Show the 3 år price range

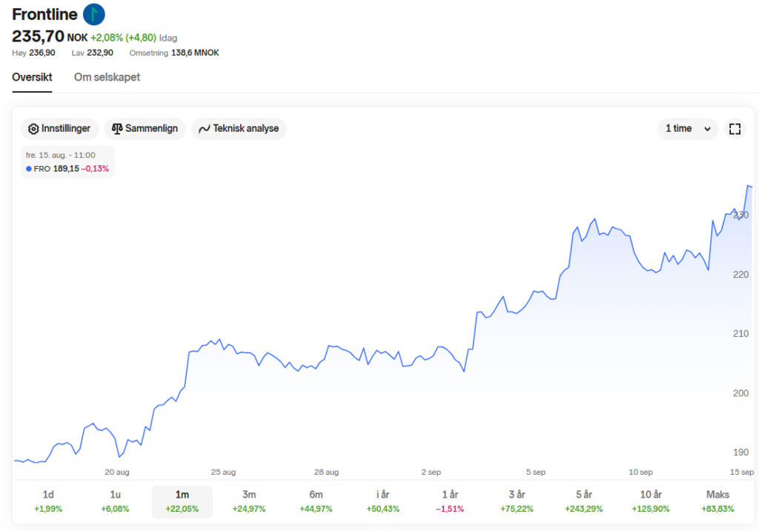click(x=517, y=501)
